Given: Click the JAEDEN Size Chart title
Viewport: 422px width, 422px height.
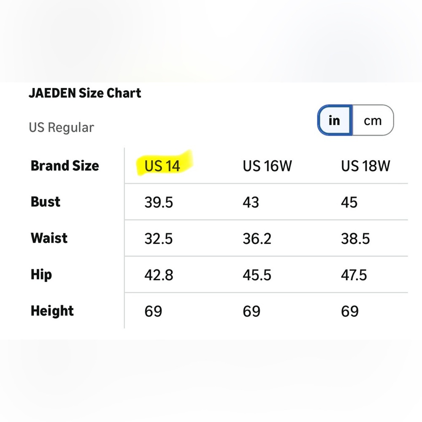Looking at the screenshot, I should (x=85, y=93).
